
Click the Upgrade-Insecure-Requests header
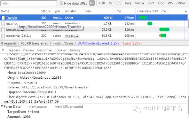point(32,92)
